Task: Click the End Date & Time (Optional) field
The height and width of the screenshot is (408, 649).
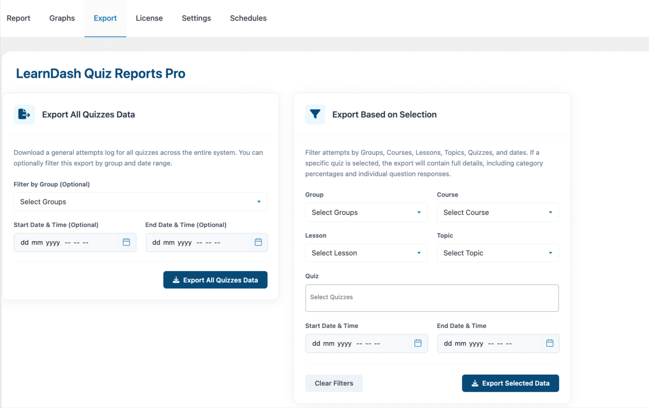Action: [206, 243]
